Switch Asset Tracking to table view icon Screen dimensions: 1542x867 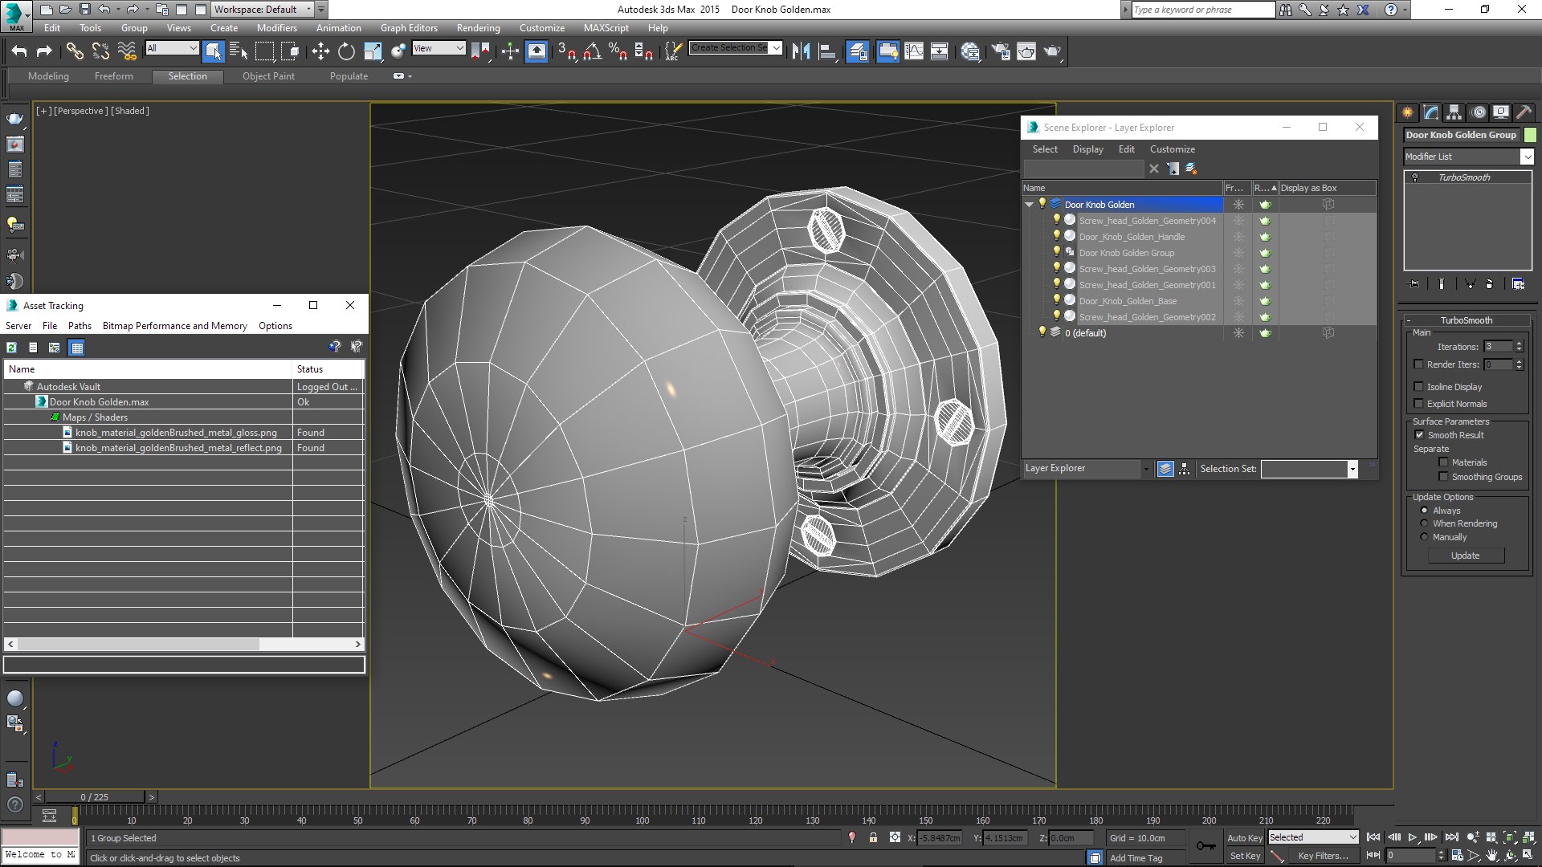coord(76,348)
